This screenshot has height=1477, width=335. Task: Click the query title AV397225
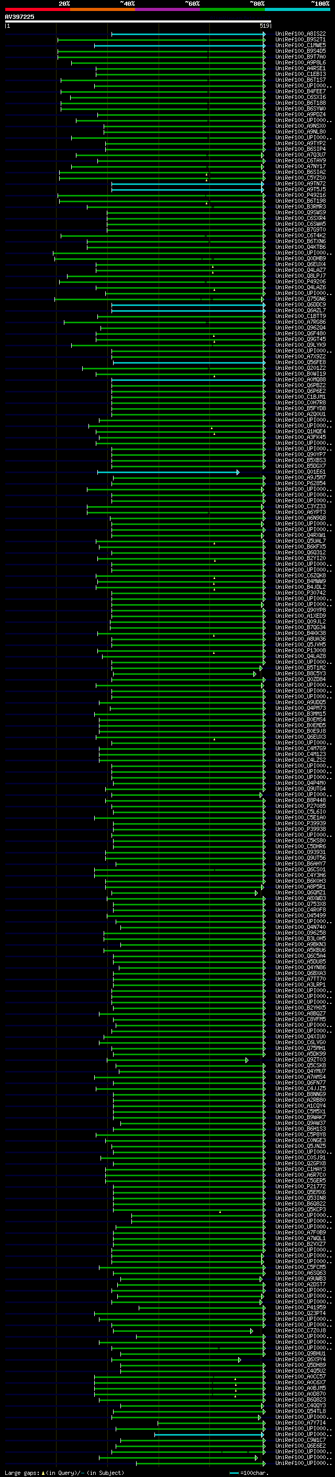pyautogui.click(x=19, y=17)
